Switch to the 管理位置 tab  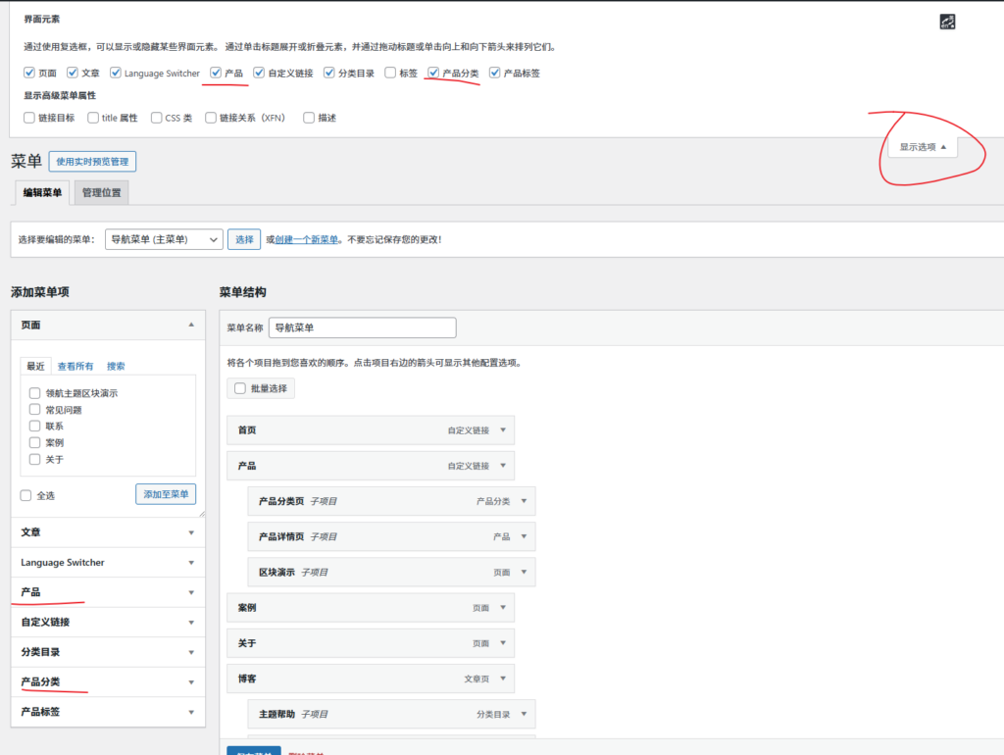tap(100, 192)
